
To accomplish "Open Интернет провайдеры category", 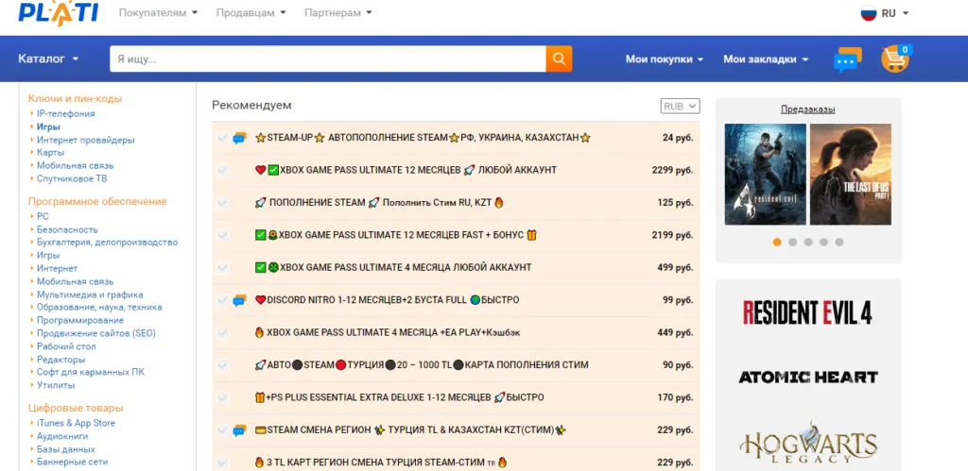I will [85, 140].
